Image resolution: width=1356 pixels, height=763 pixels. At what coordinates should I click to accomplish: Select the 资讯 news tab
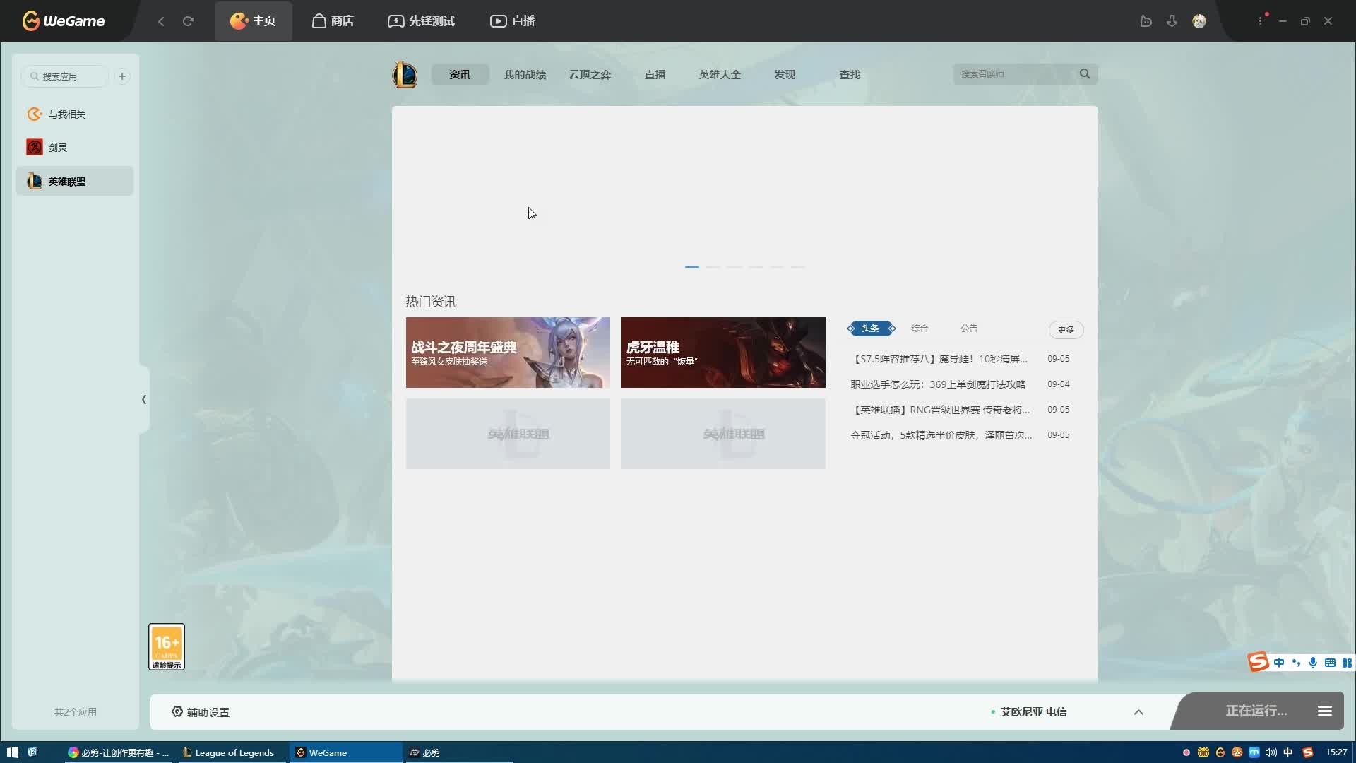coord(460,74)
